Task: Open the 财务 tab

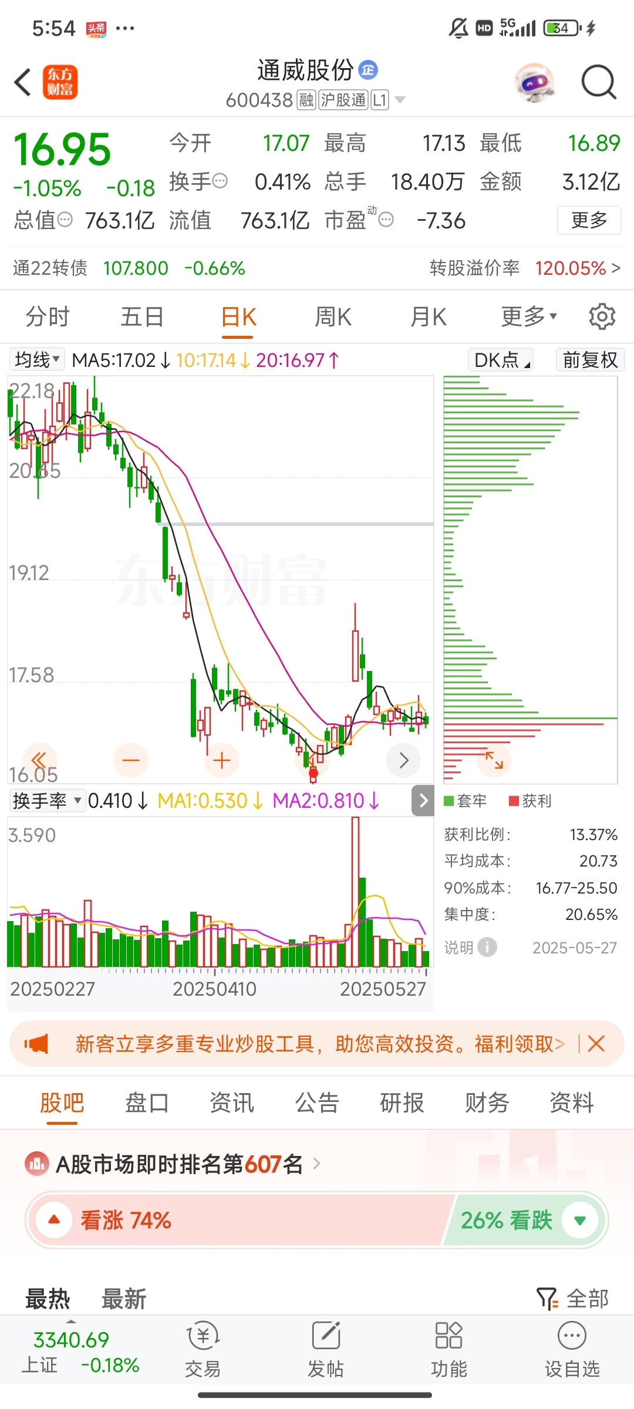Action: pos(487,1103)
